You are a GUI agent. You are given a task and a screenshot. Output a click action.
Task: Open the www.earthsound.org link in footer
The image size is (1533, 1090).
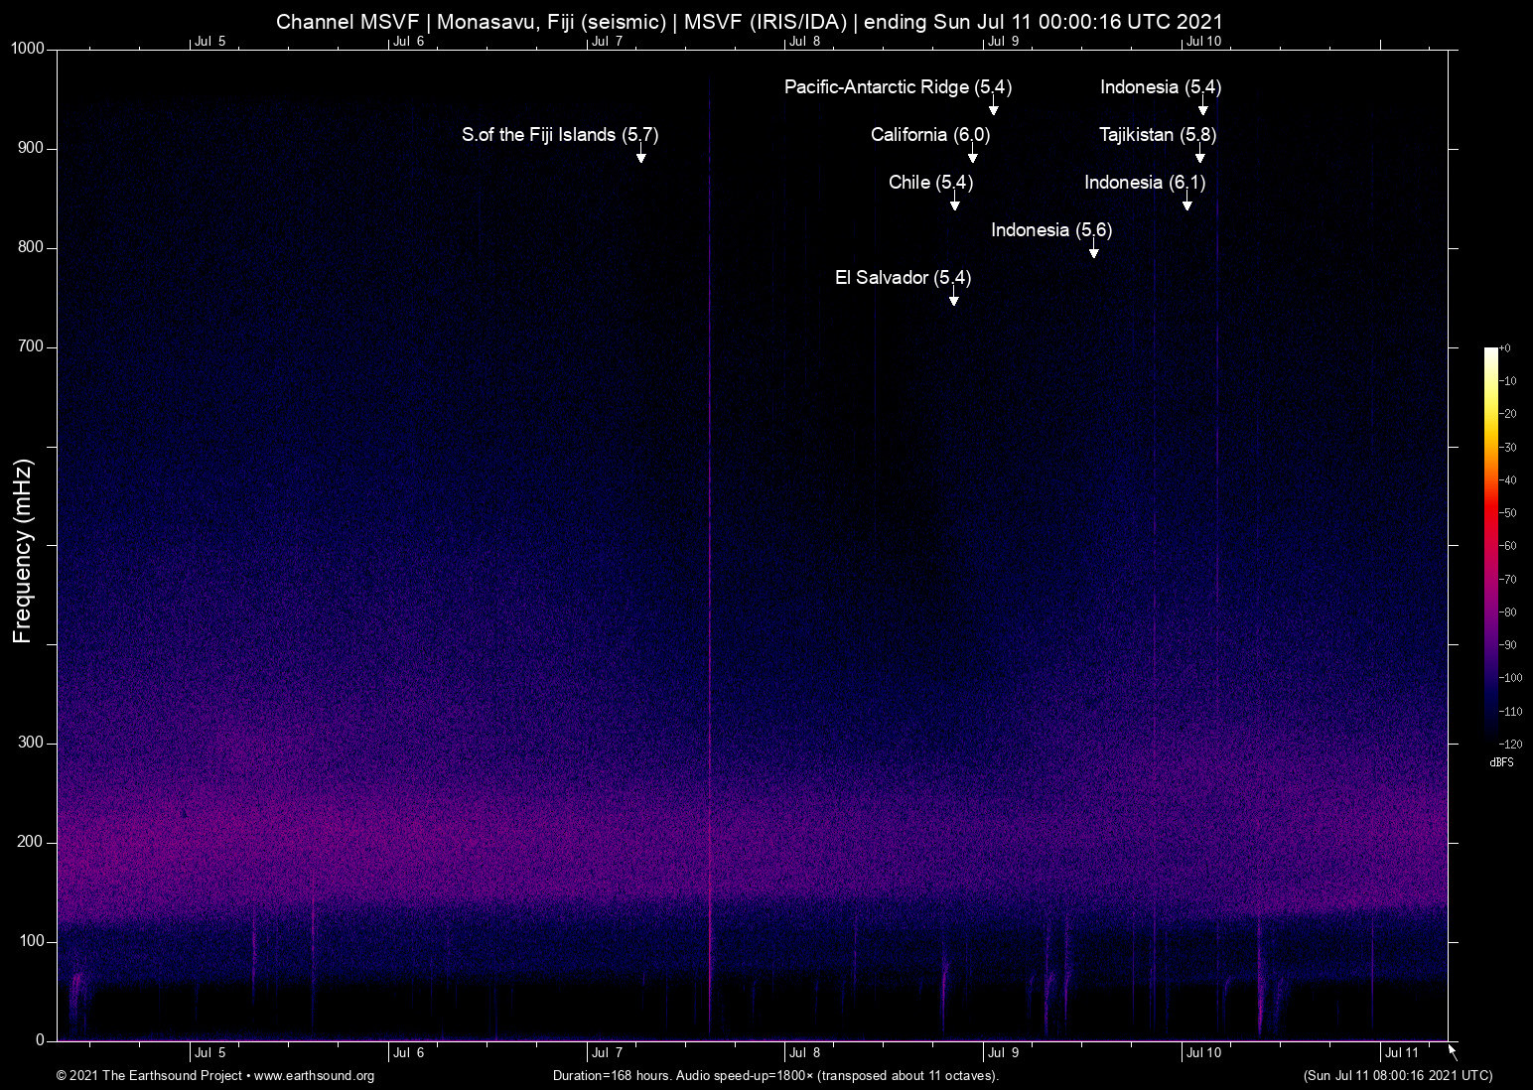click(314, 1076)
